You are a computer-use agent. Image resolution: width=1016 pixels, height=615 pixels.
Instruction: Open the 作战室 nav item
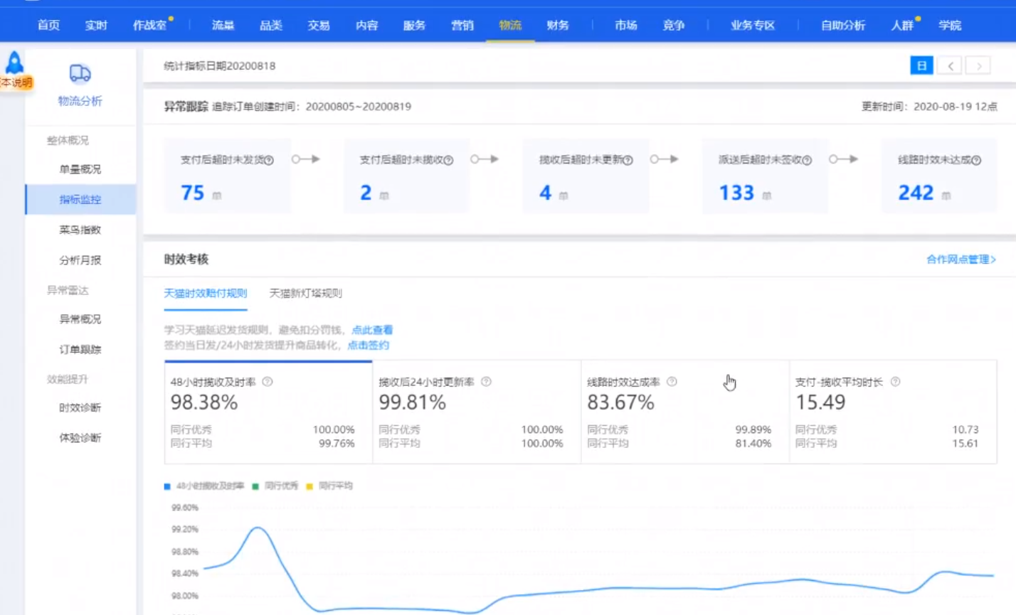click(x=149, y=26)
